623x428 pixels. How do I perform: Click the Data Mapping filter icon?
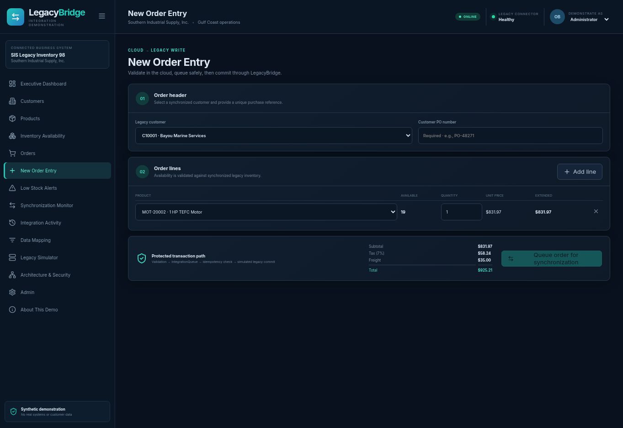pos(12,240)
